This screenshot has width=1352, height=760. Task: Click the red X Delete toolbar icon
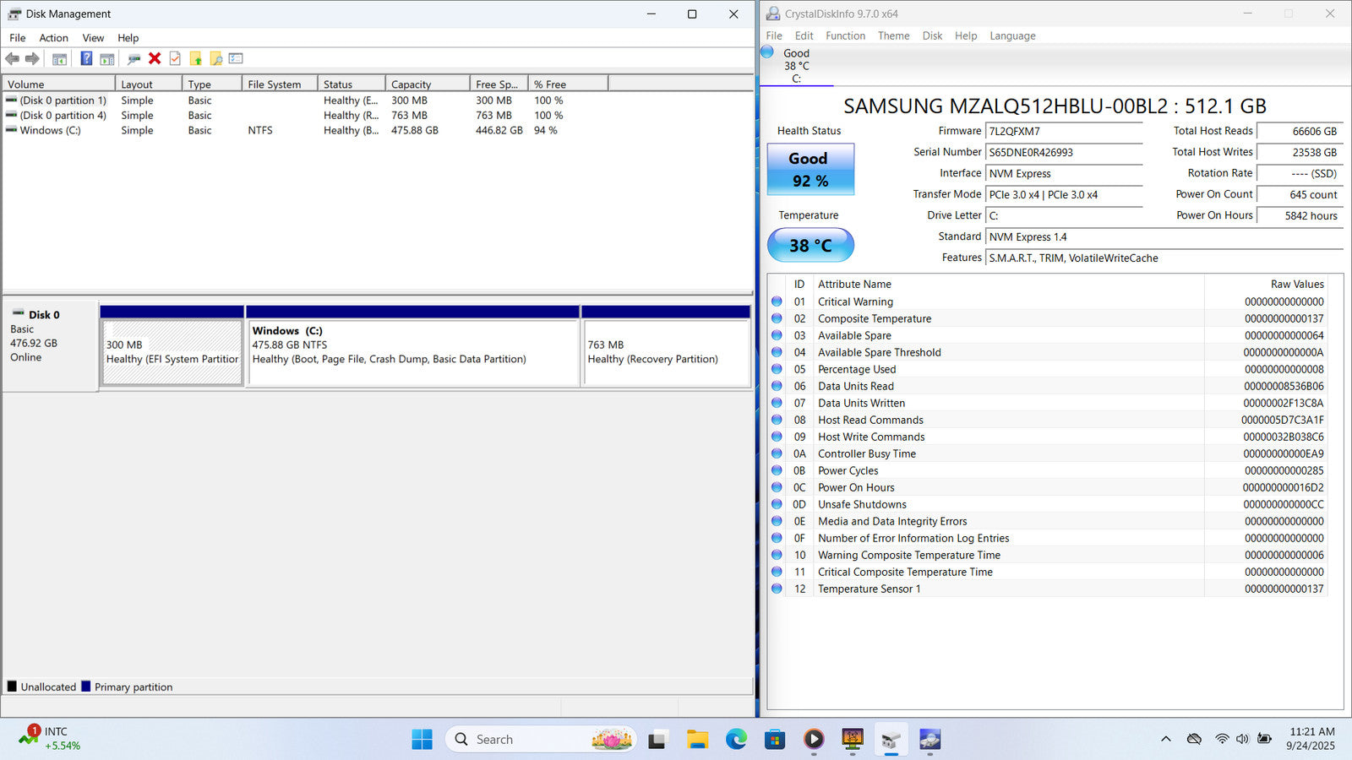tap(155, 58)
